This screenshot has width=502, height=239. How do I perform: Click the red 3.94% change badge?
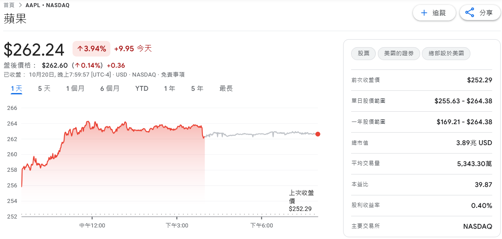pyautogui.click(x=91, y=49)
